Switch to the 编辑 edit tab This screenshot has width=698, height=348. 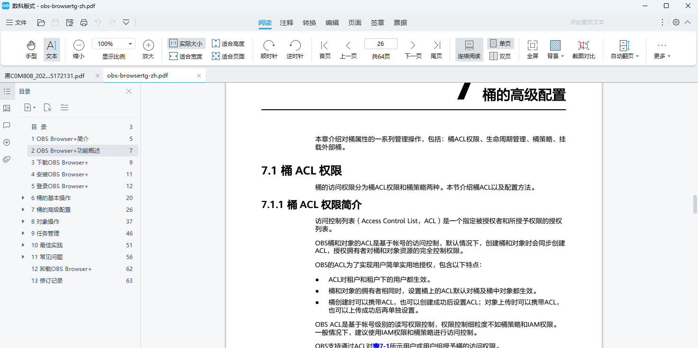[332, 23]
